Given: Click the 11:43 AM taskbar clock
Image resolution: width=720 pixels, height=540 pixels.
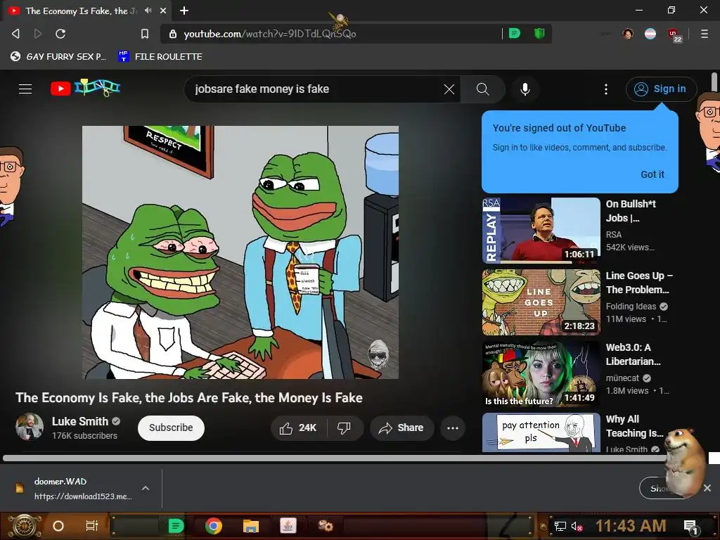Looking at the screenshot, I should [x=631, y=526].
